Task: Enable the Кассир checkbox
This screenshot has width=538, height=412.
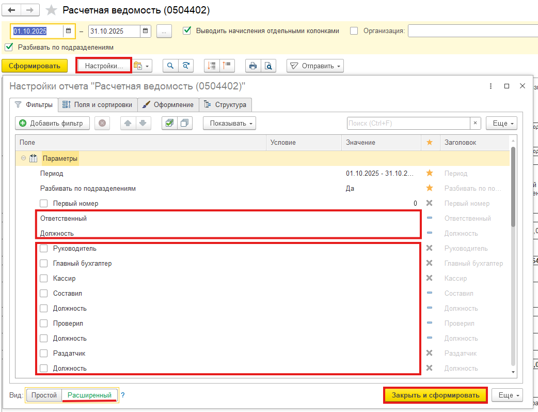Action: (43, 278)
